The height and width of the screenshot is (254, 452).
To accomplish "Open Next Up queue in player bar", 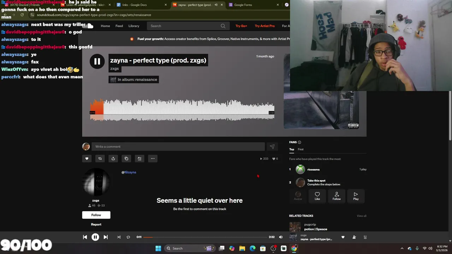I will 365,237.
